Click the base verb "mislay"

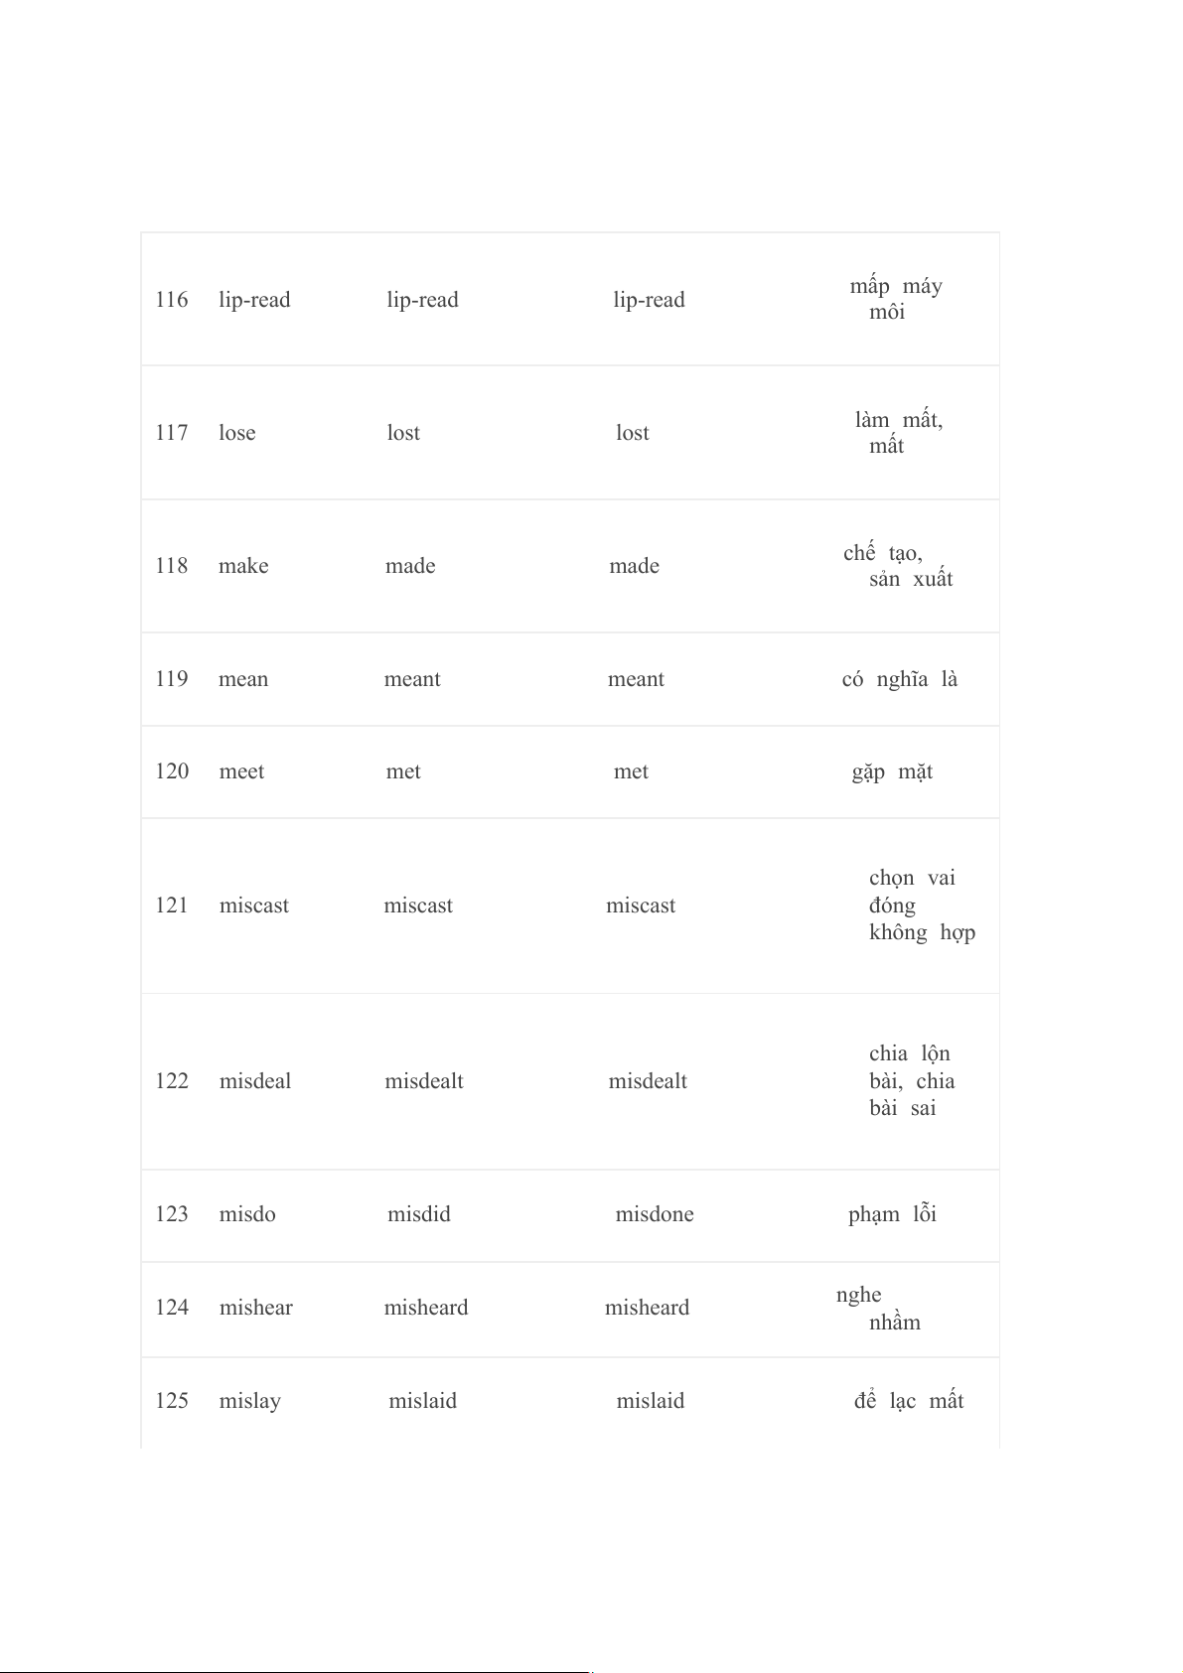[x=249, y=1401]
